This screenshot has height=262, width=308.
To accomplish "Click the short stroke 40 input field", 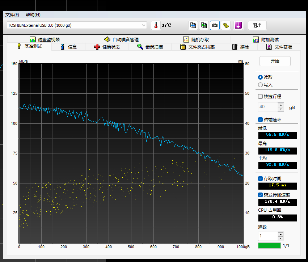I will (268, 107).
